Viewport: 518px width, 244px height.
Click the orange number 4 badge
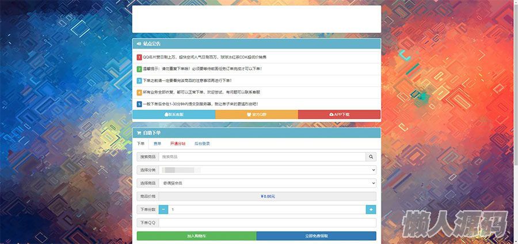139,92
